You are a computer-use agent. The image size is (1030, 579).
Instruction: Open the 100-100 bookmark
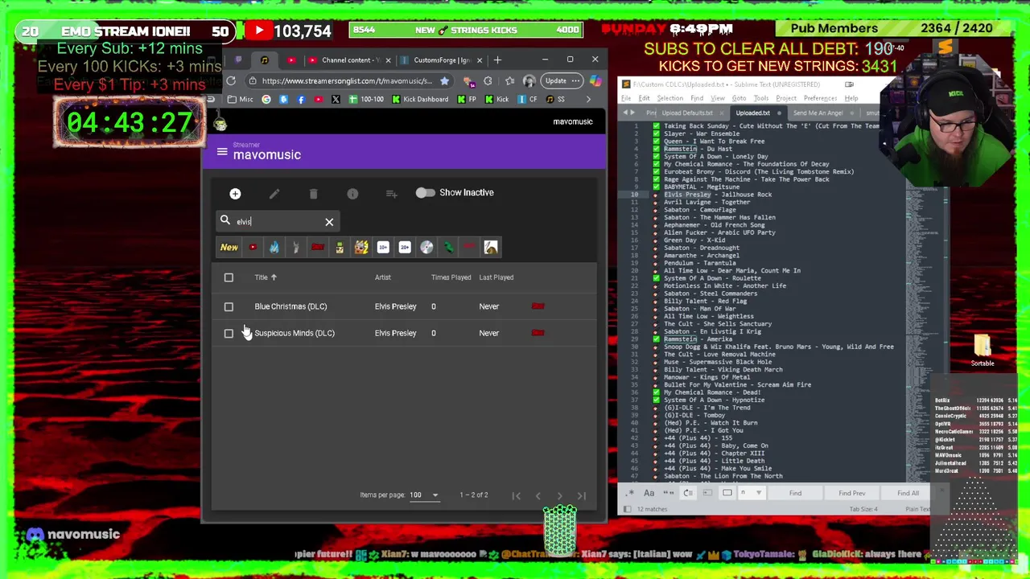click(366, 99)
